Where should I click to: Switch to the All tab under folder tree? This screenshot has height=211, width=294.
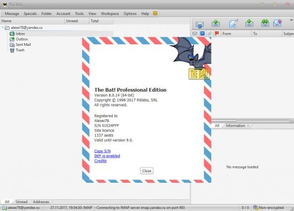click(7, 202)
